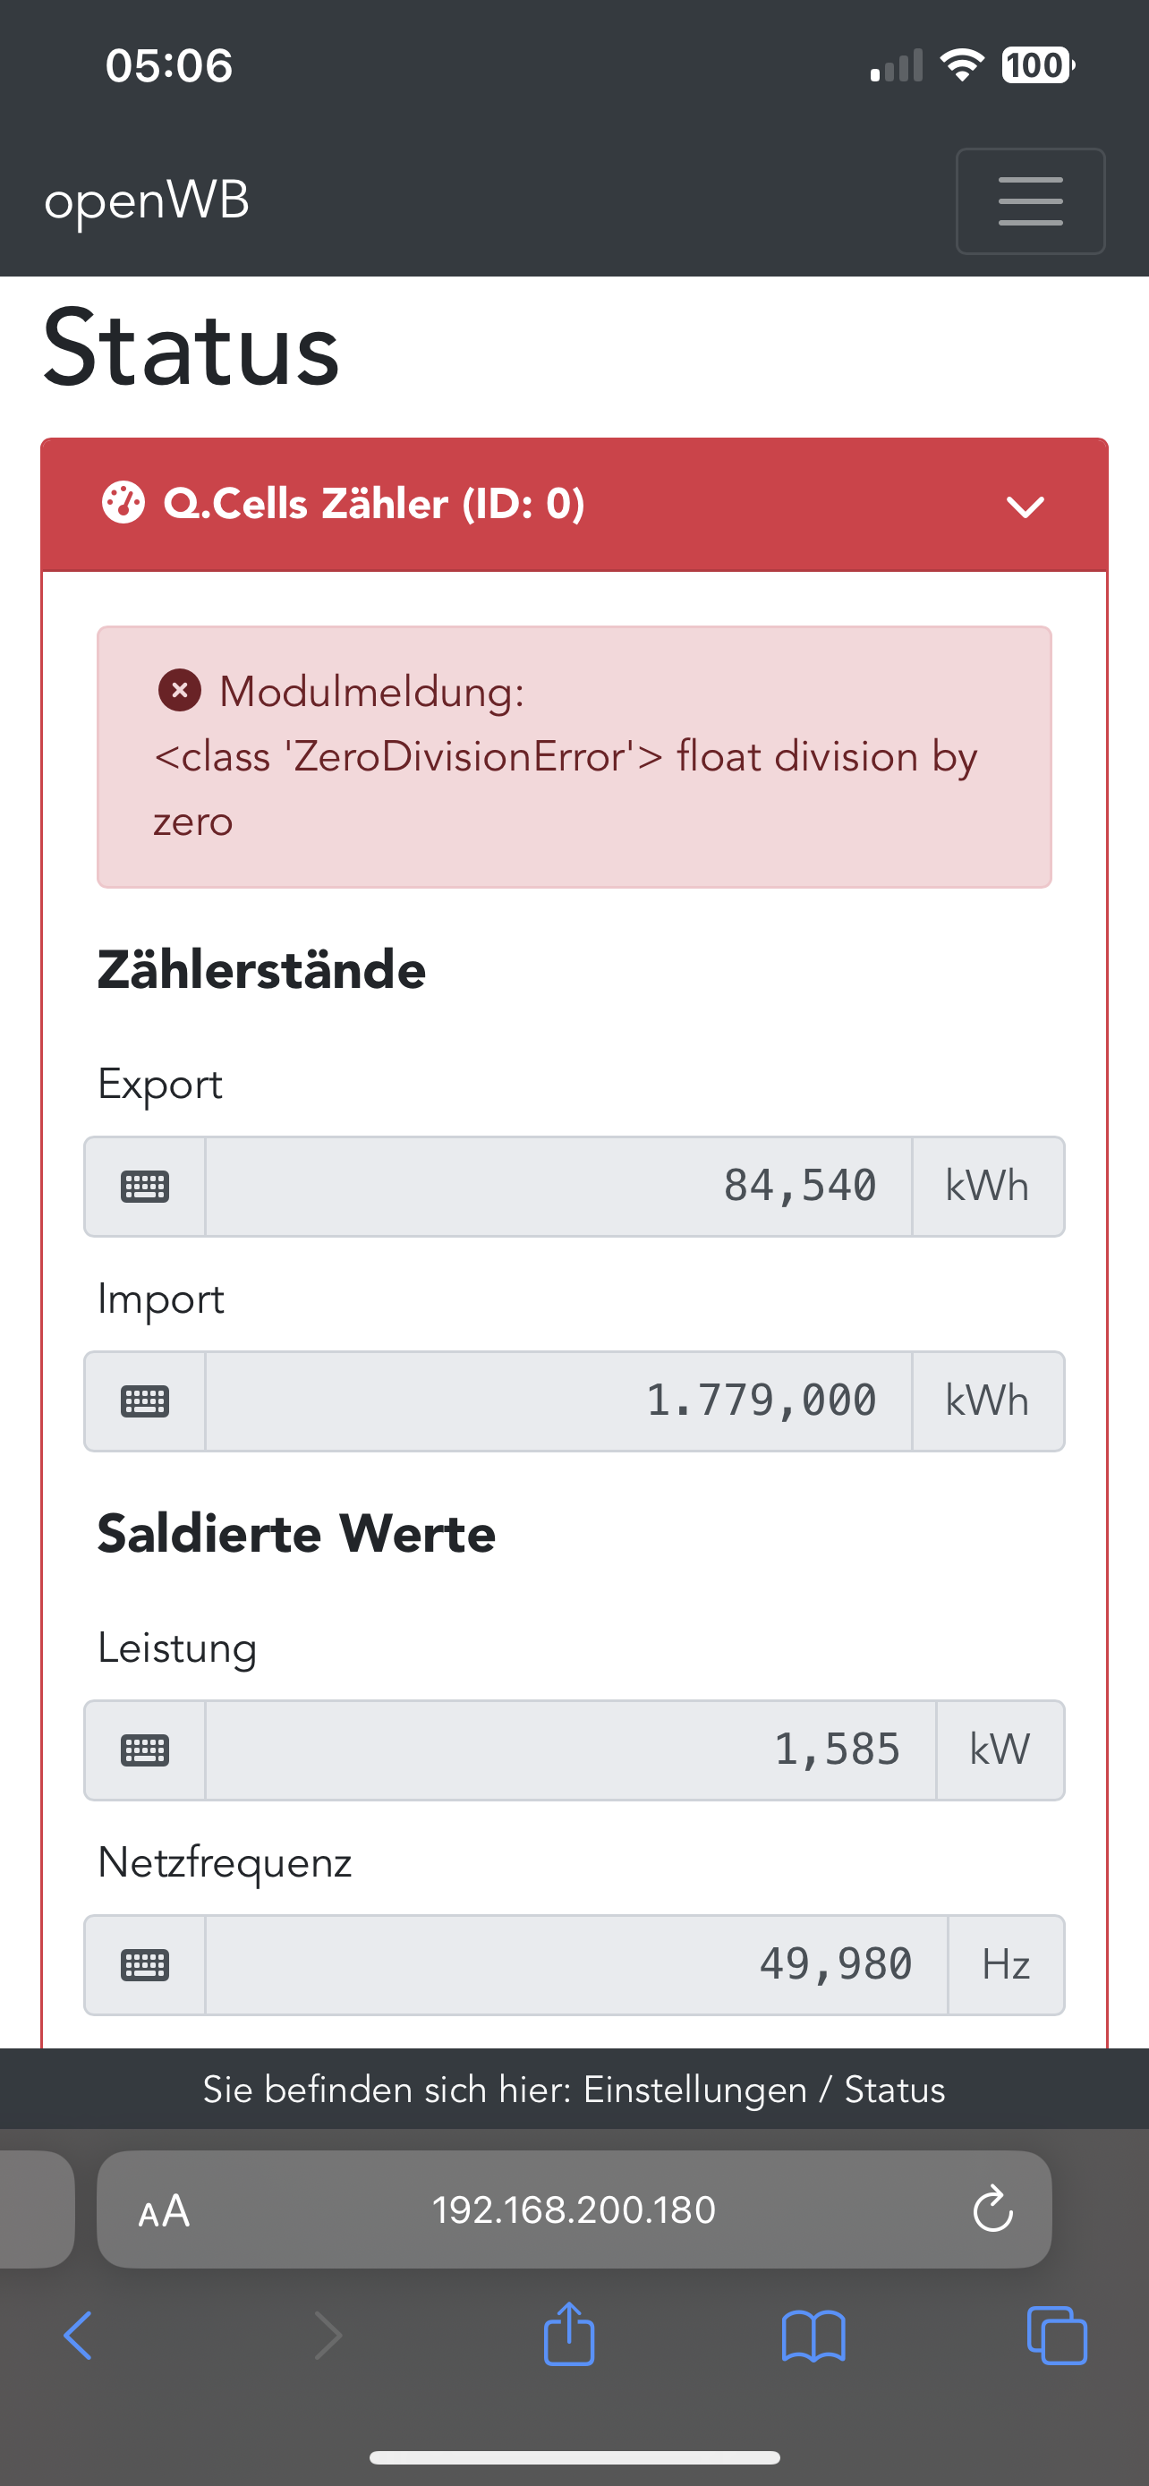Click the openWB brand link
Screen dimensions: 1149x2486
click(x=147, y=200)
